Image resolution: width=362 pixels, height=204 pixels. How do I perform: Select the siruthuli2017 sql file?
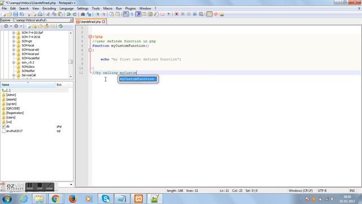(x=14, y=131)
